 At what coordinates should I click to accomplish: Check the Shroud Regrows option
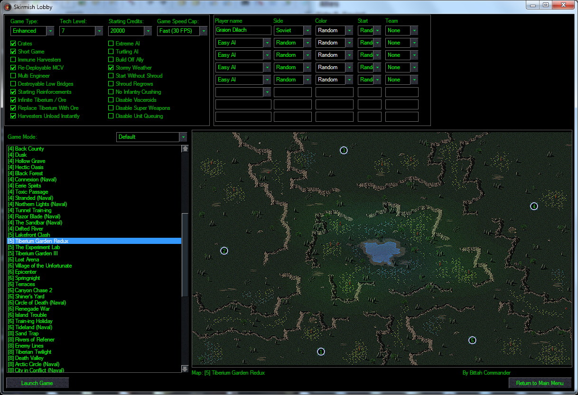pyautogui.click(x=110, y=83)
